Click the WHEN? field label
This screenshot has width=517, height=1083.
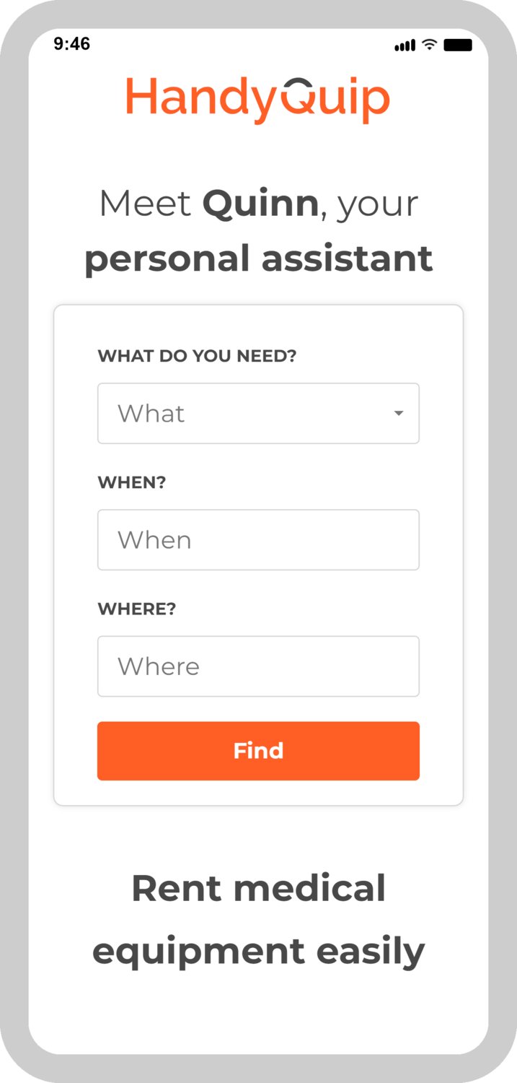pos(132,482)
